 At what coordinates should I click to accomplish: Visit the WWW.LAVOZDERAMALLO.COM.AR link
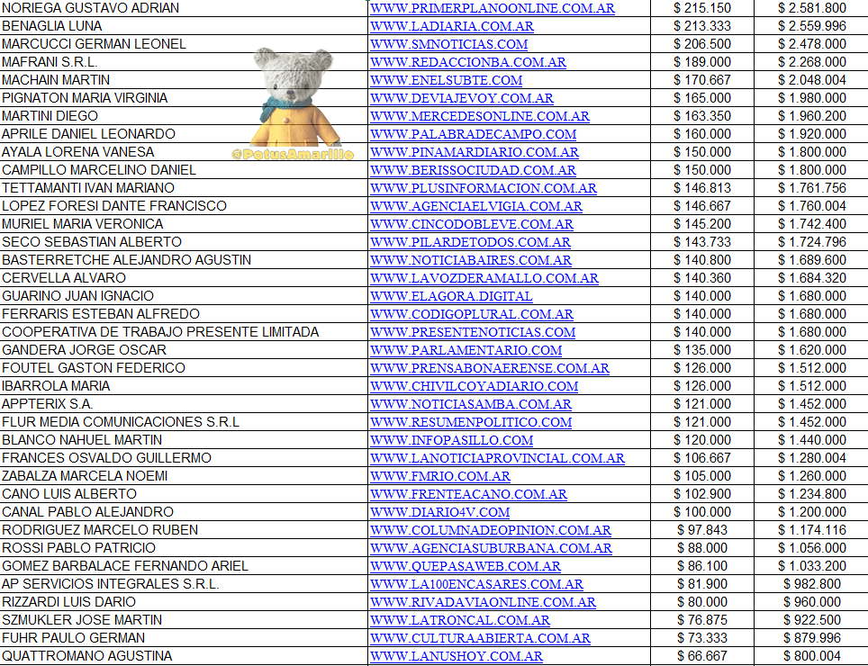(x=484, y=278)
